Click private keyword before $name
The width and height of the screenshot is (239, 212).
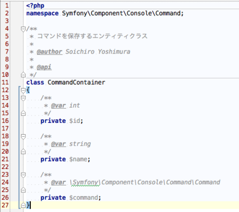tap(53, 160)
